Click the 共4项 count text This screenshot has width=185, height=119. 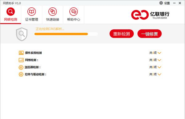click(153, 53)
